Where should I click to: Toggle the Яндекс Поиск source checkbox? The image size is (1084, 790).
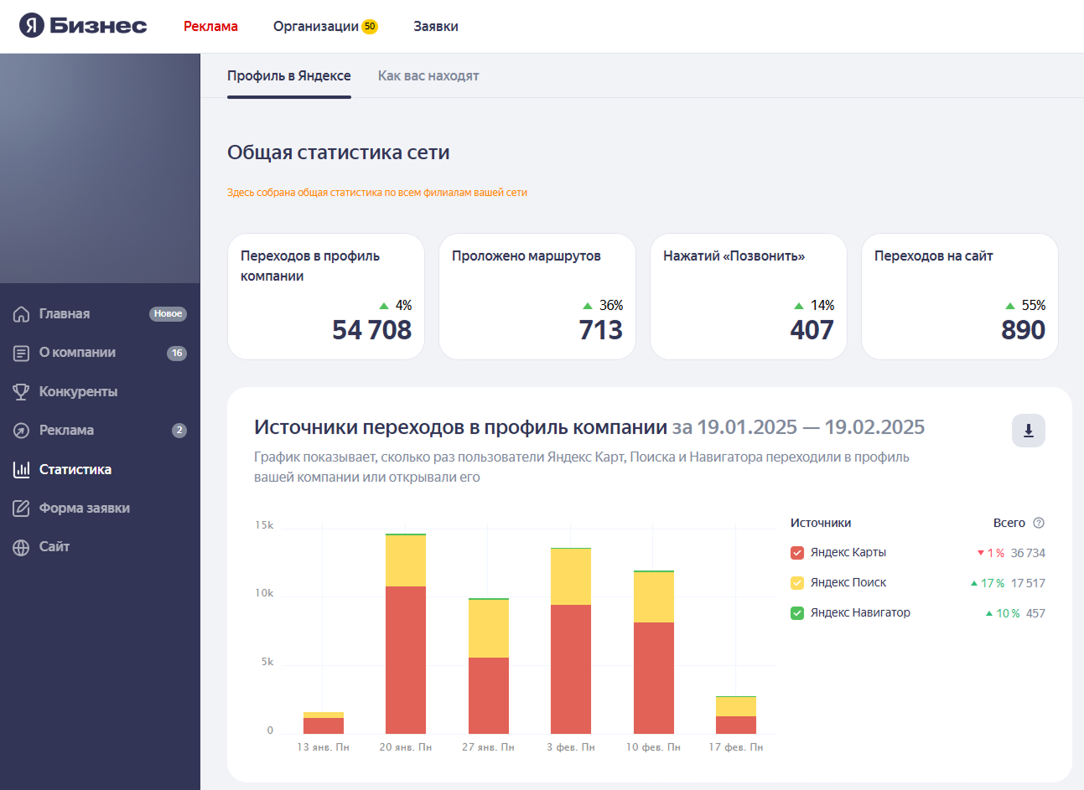(x=797, y=583)
